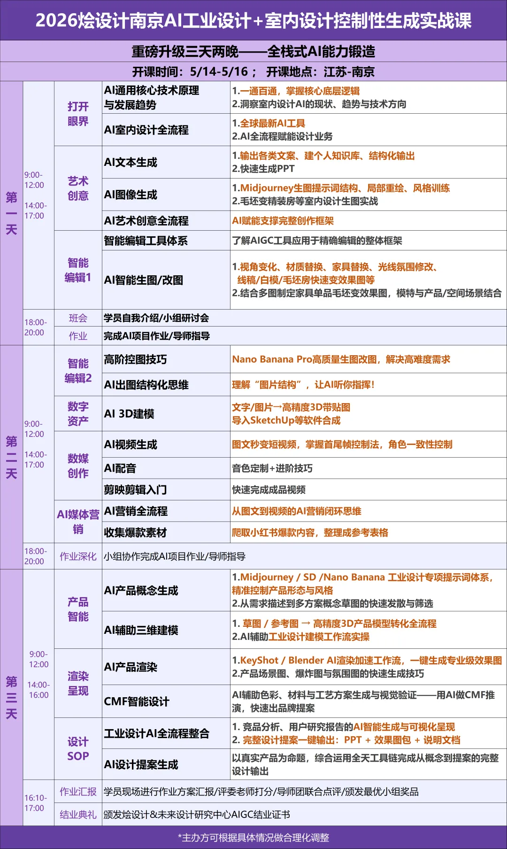Click the '班会' row label
Screen dimensions: 507x849
[x=78, y=318]
